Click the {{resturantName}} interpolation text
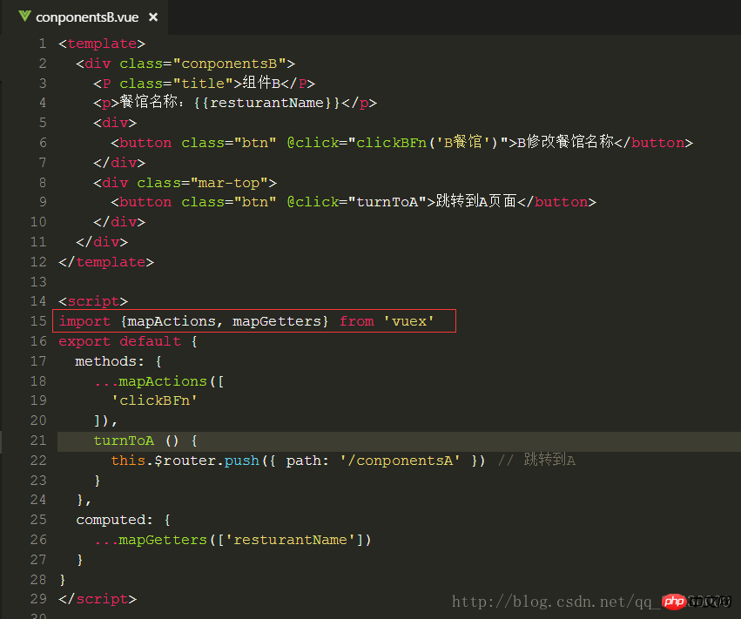The height and width of the screenshot is (619, 741). coord(266,103)
